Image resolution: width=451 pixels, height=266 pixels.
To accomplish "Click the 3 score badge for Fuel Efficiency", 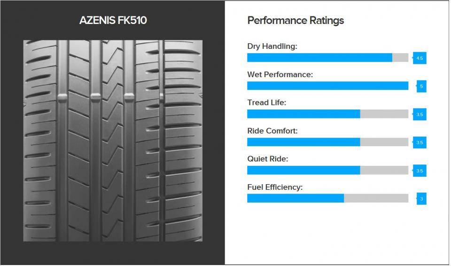I will click(421, 199).
